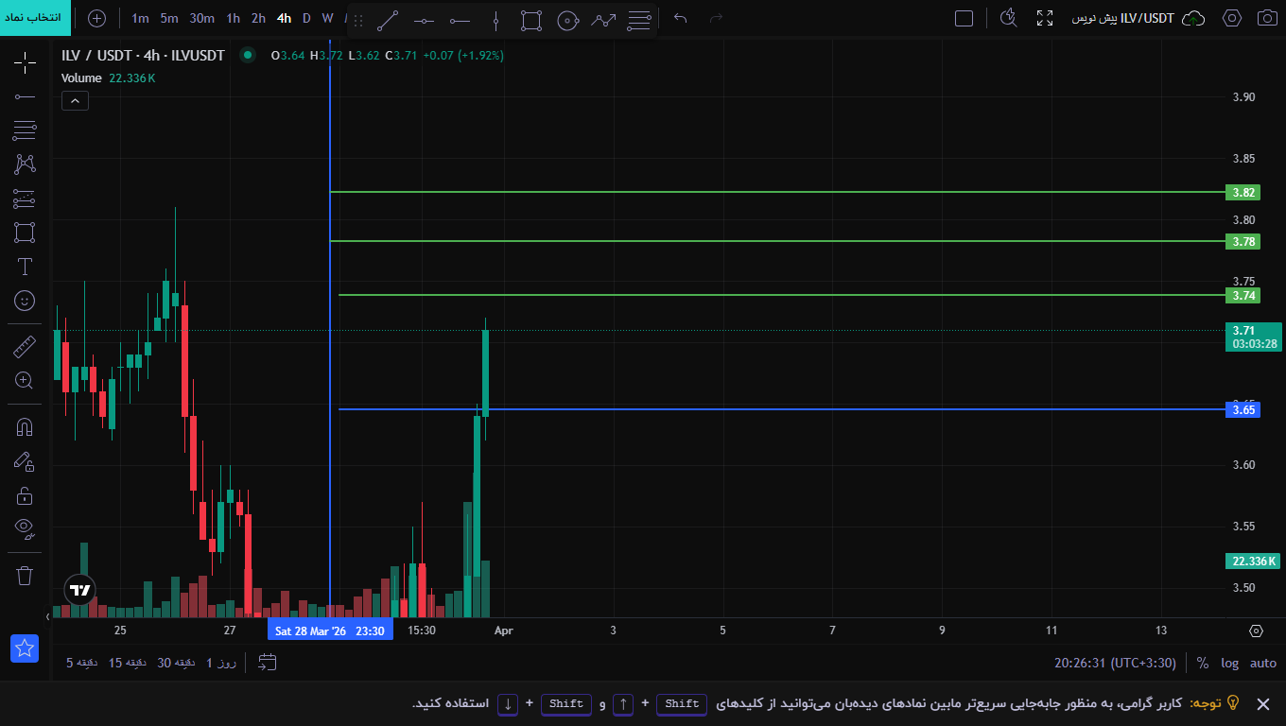This screenshot has width=1286, height=726.
Task: Select the 3.78 green price level label
Action: [1243, 241]
